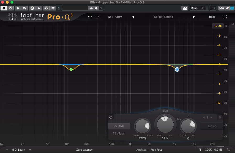
Task: Click the undo arrow
Action: (90, 16)
